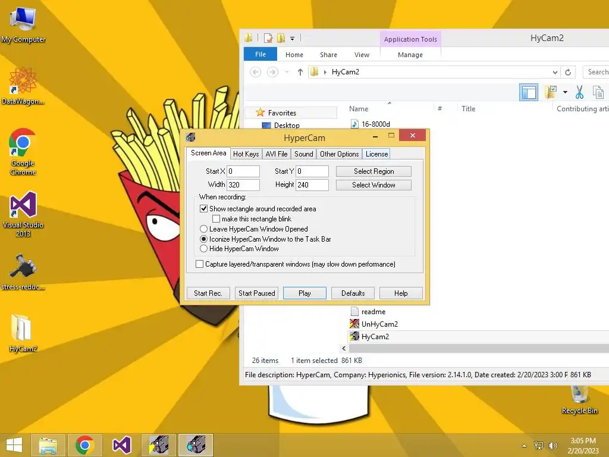Open Explorer File menu
609x457 pixels.
[260, 54]
